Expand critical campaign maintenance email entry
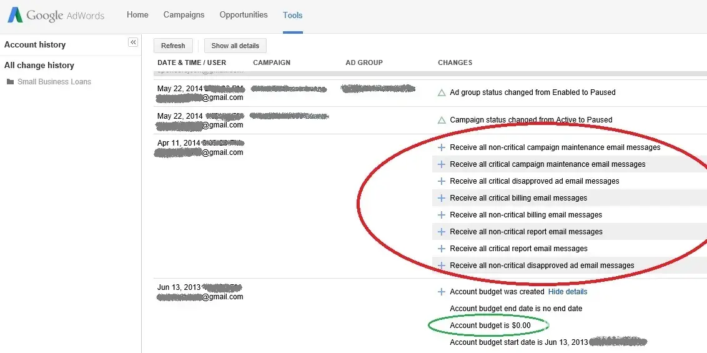Image resolution: width=707 pixels, height=353 pixels. click(442, 164)
